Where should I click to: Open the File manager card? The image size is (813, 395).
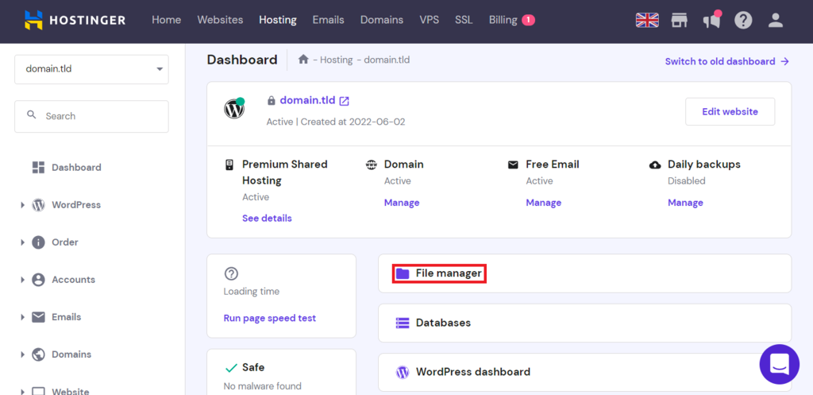449,273
